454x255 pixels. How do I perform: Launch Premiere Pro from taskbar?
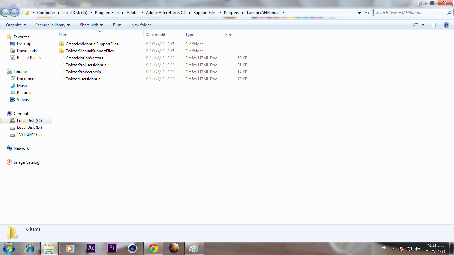(x=112, y=248)
